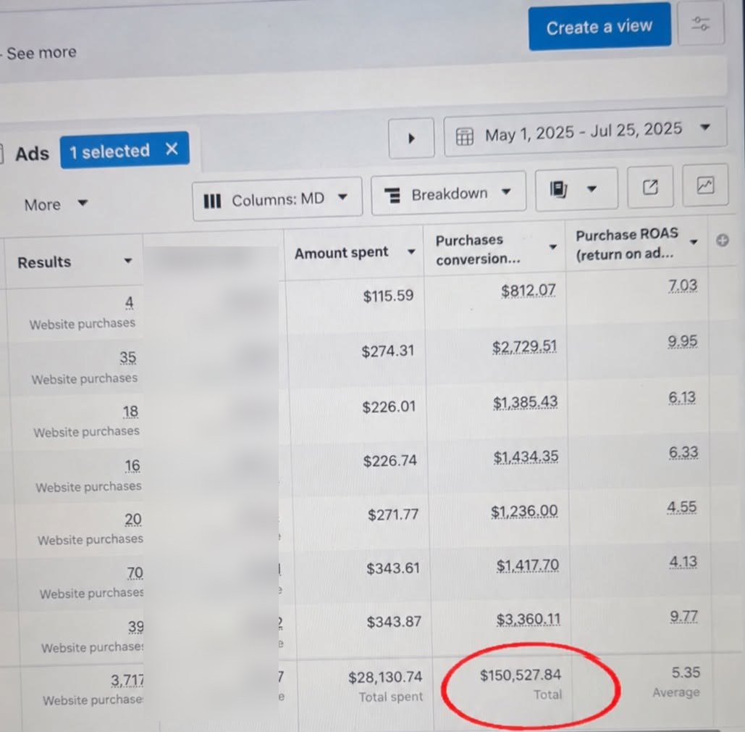This screenshot has height=732, width=745.
Task: Click the 5.35 average ROAS value
Action: click(686, 673)
